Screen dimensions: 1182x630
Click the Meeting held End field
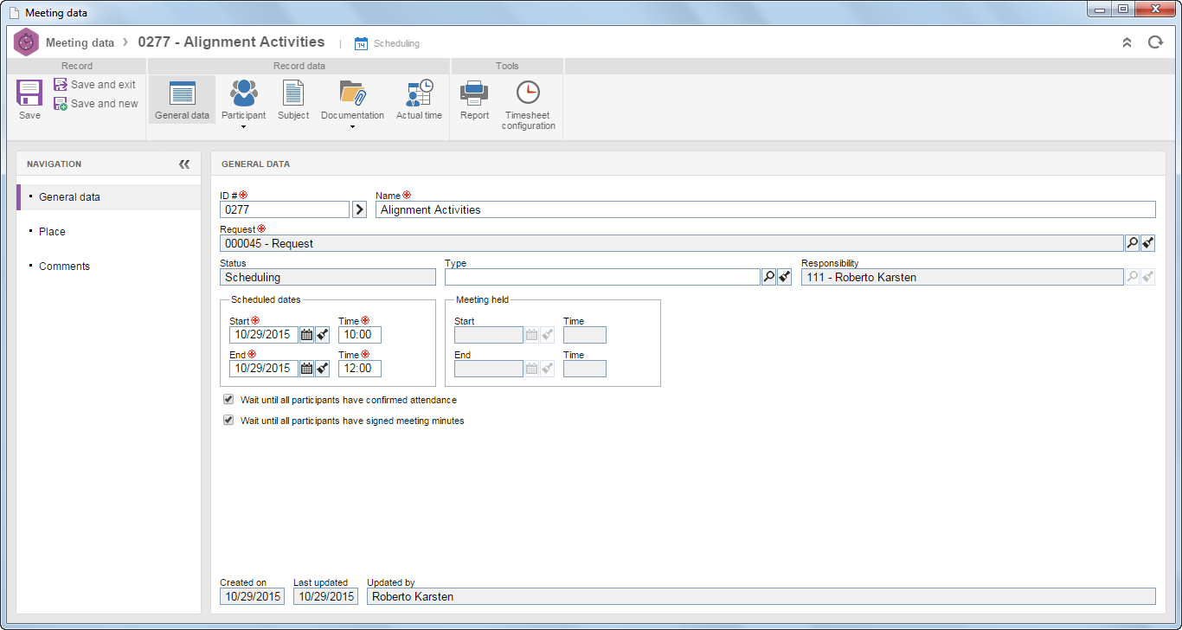click(489, 369)
